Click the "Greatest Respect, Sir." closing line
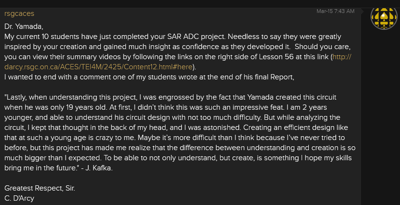This screenshot has width=400, height=205. (40, 188)
